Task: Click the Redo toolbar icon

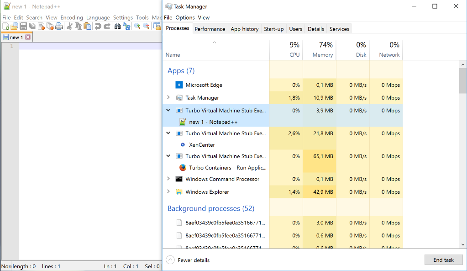Action: click(x=107, y=26)
